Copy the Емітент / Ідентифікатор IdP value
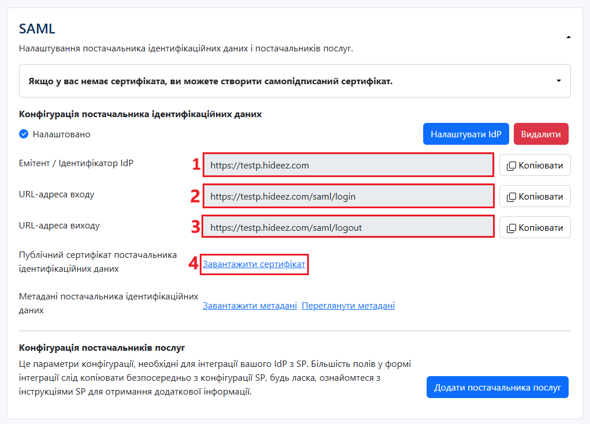The height and width of the screenshot is (424, 590). pos(535,165)
